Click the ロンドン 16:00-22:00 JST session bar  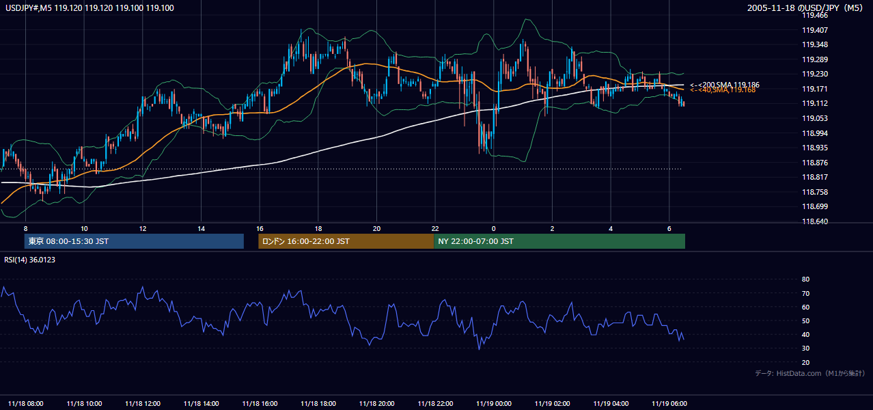[346, 241]
